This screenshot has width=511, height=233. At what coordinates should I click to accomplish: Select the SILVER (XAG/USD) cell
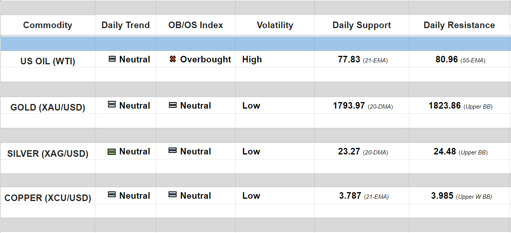pos(47,154)
